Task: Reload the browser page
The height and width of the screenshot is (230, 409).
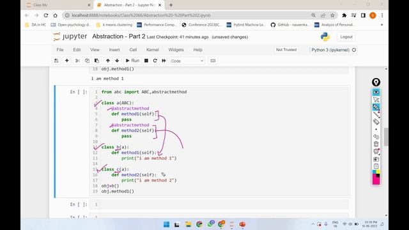Action: tap(46, 15)
